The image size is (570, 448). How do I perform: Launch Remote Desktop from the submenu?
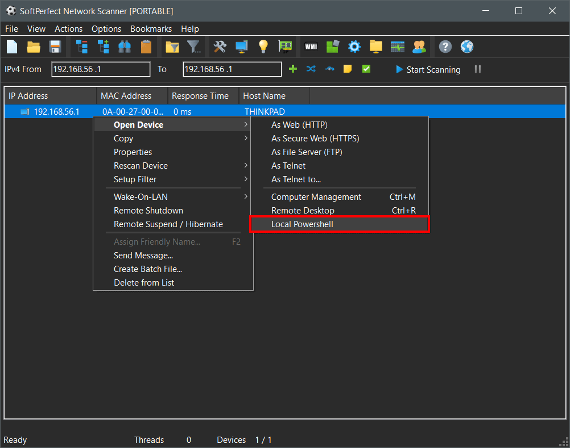pos(340,211)
